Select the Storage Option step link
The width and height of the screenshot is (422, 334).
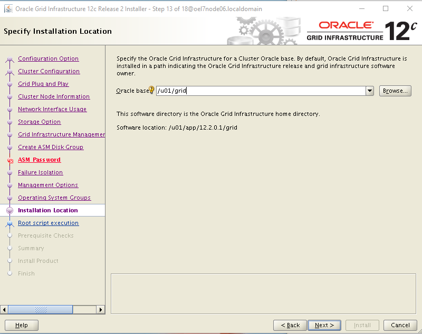[39, 122]
